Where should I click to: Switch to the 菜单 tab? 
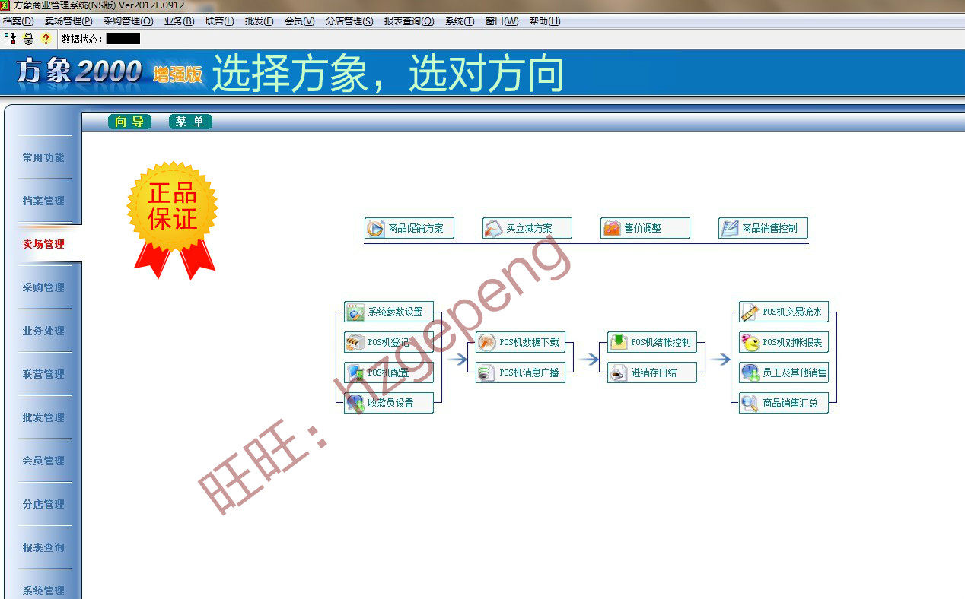(x=190, y=122)
